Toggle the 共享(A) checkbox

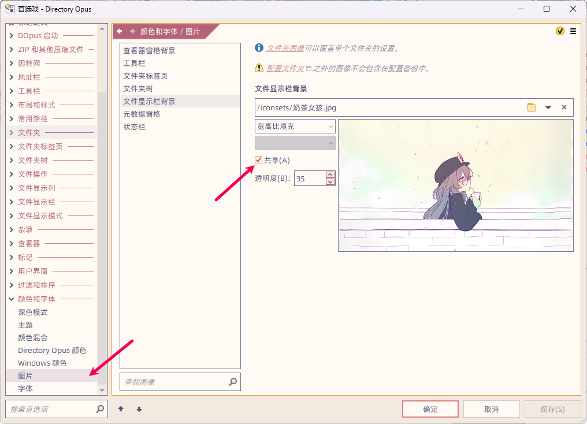pos(259,160)
